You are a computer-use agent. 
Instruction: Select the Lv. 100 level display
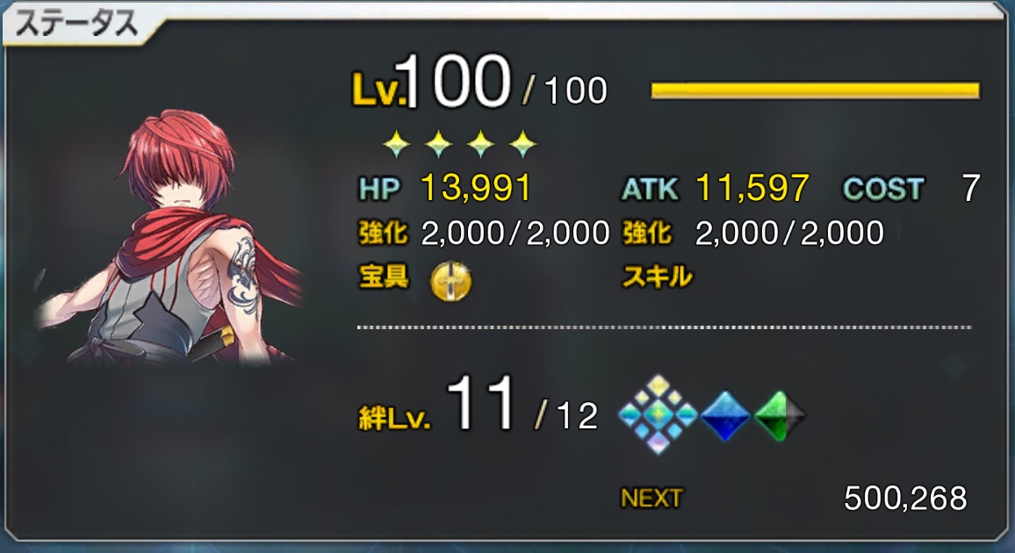(479, 83)
